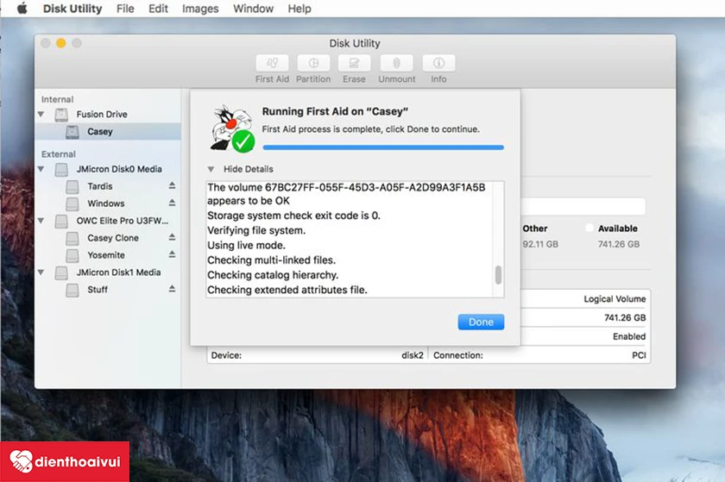Click 'Using live mode.' log line

(246, 246)
